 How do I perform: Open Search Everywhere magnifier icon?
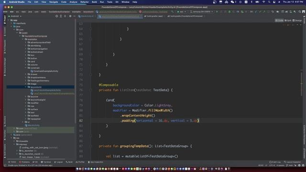click(x=300, y=11)
